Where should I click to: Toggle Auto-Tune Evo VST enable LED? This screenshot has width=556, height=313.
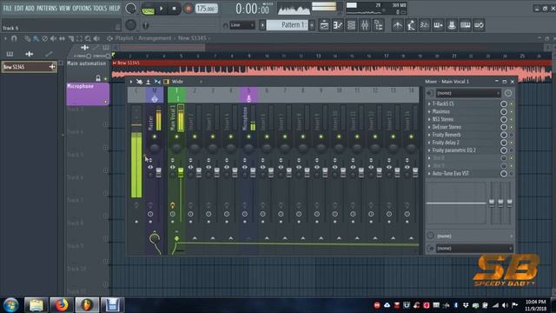(x=512, y=174)
